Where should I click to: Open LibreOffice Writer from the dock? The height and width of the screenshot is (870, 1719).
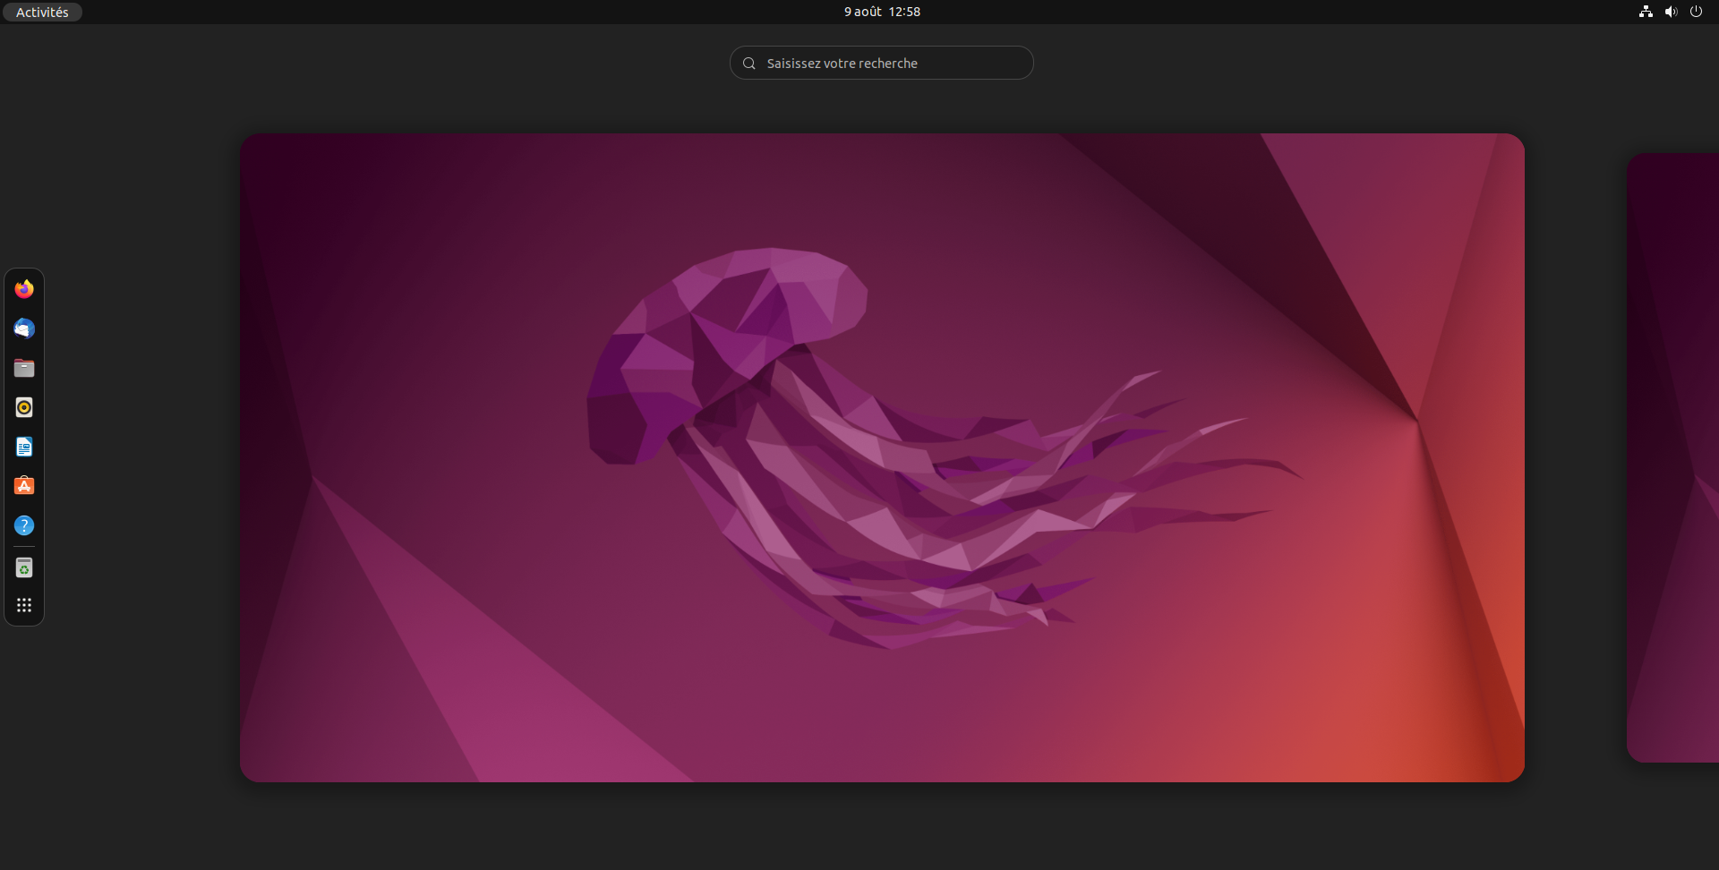tap(24, 447)
